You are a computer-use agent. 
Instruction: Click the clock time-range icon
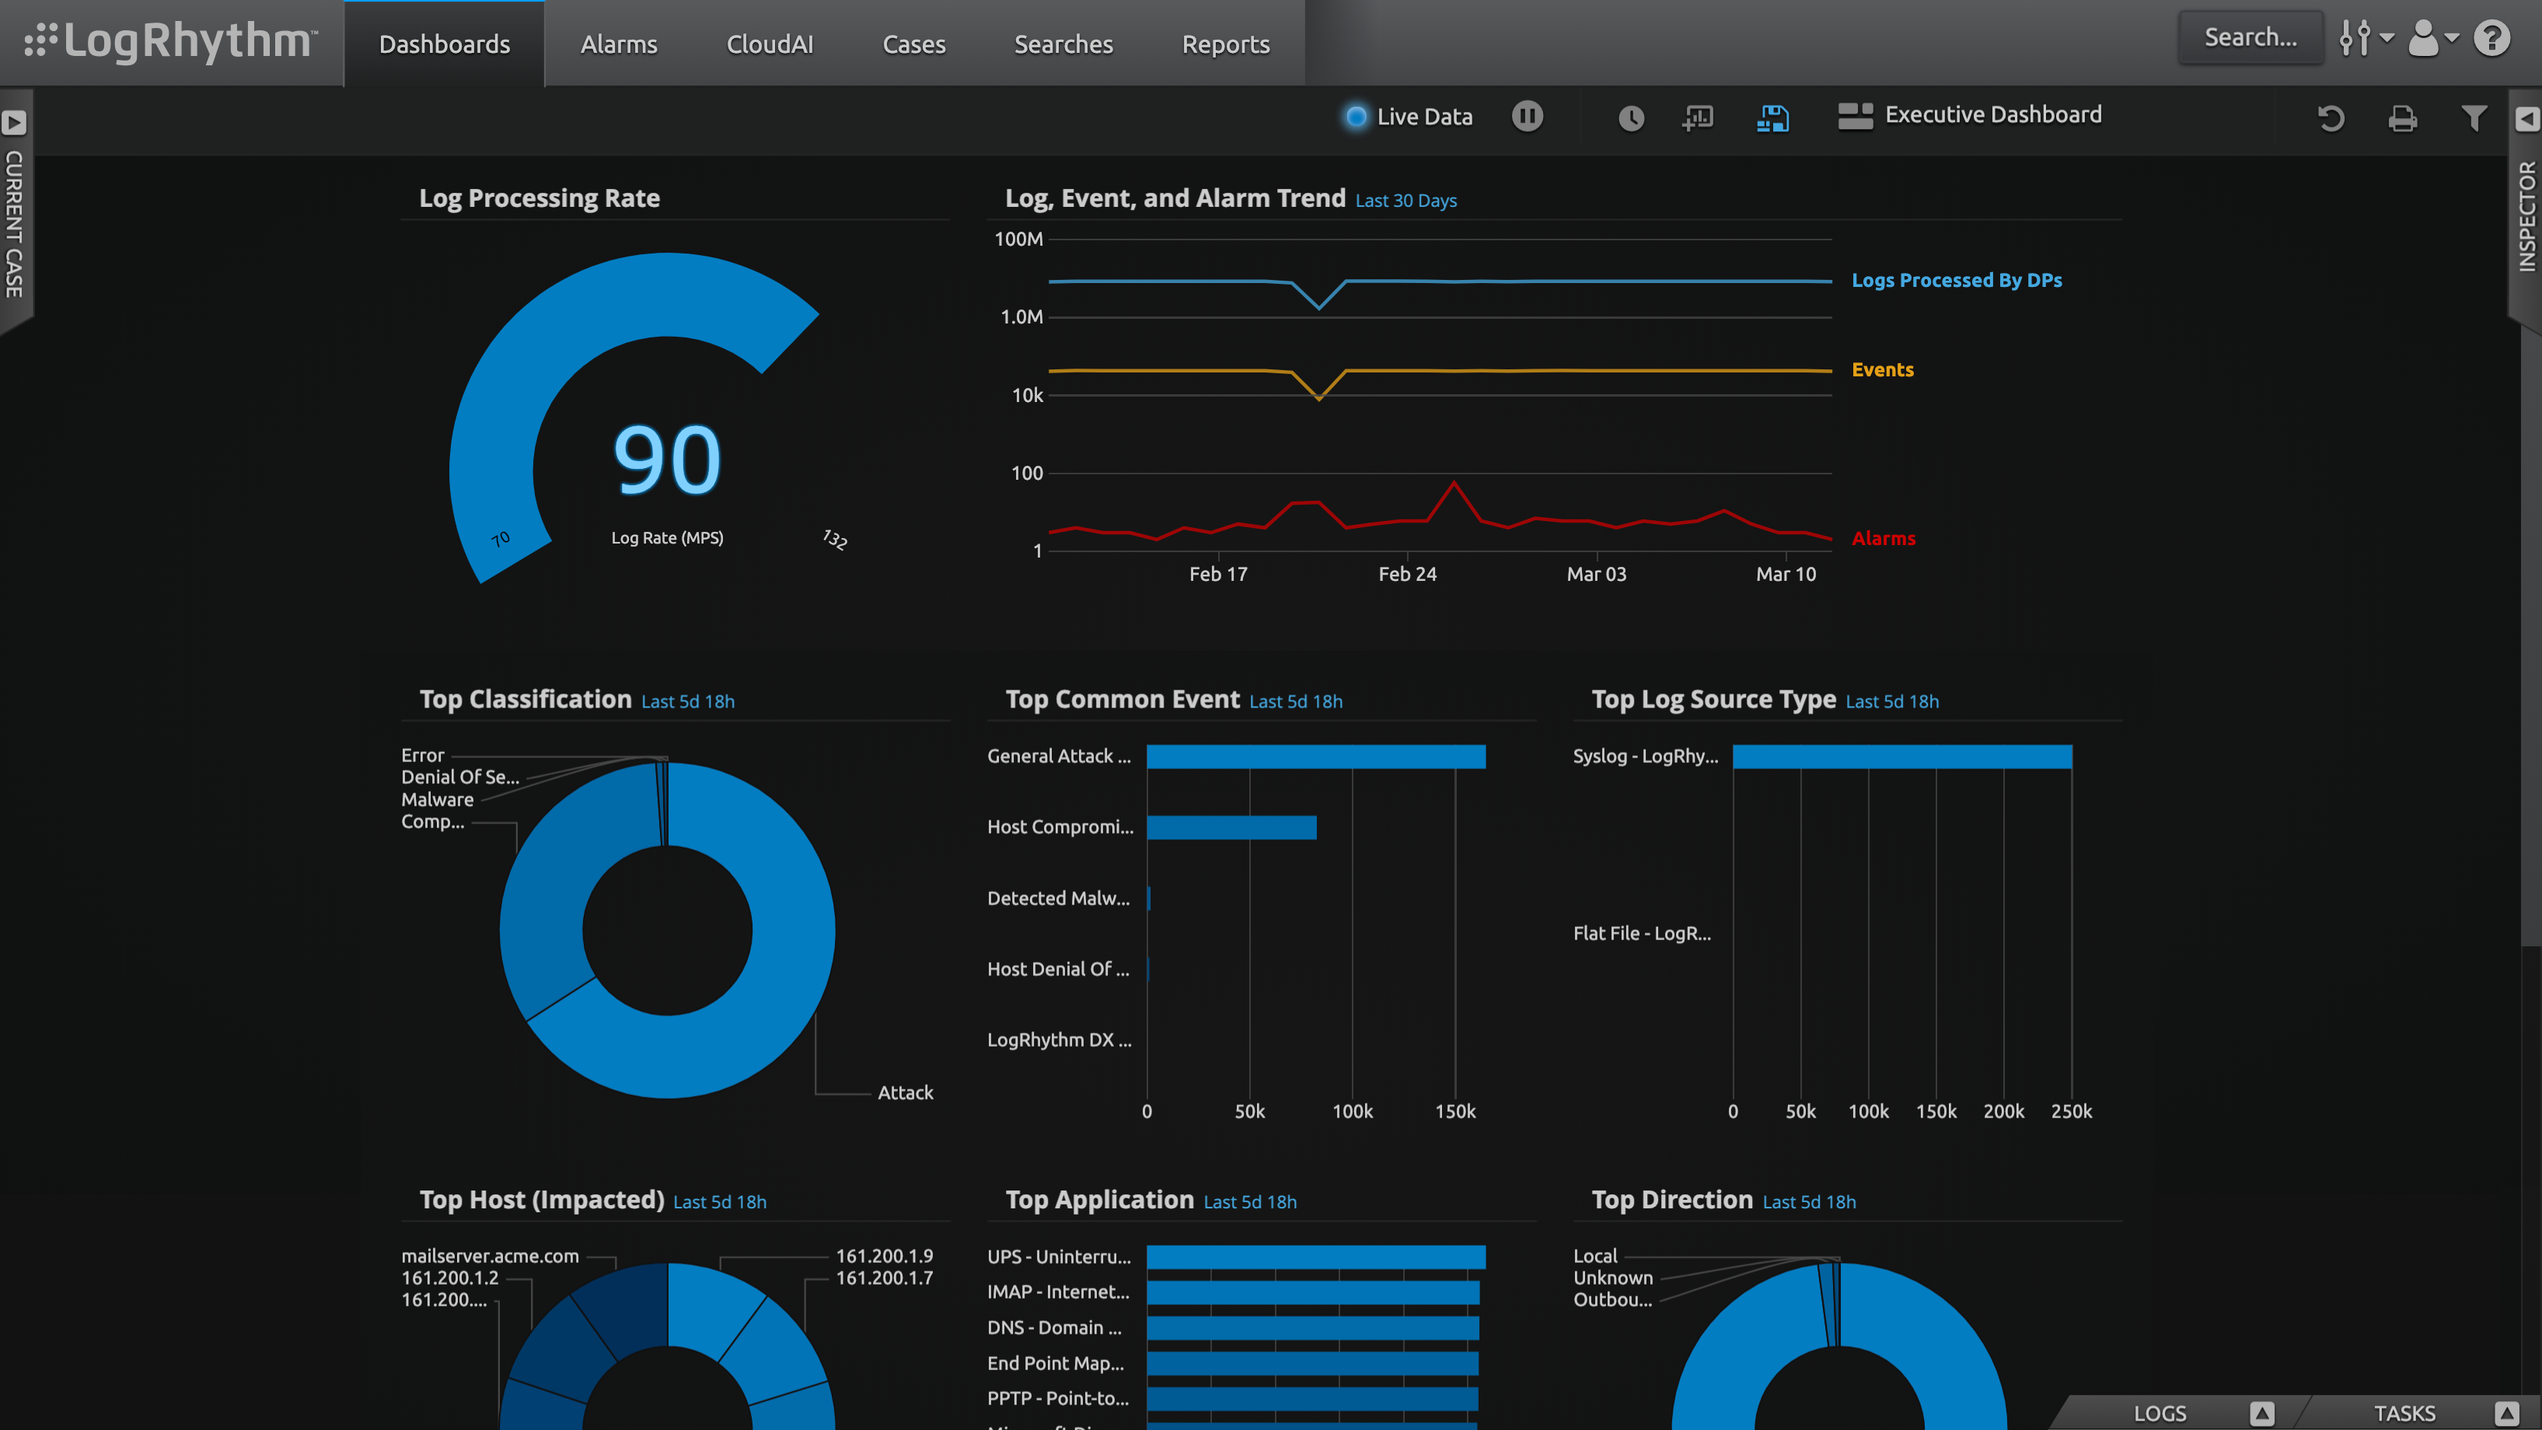click(x=1631, y=118)
